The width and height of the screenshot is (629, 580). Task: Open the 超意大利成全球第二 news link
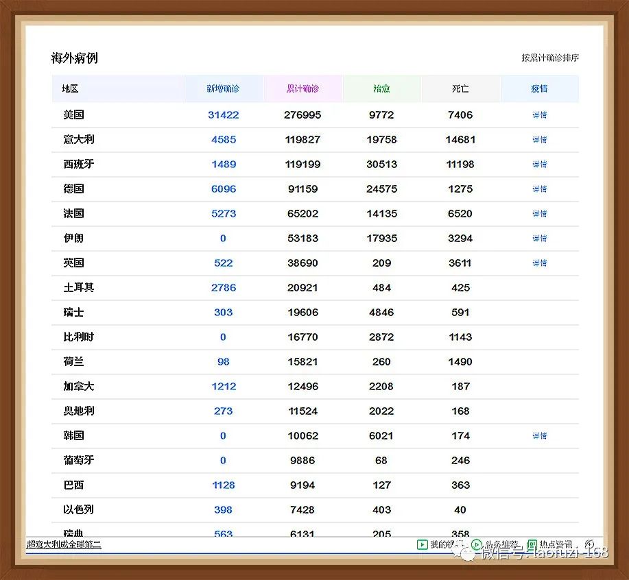tap(64, 545)
